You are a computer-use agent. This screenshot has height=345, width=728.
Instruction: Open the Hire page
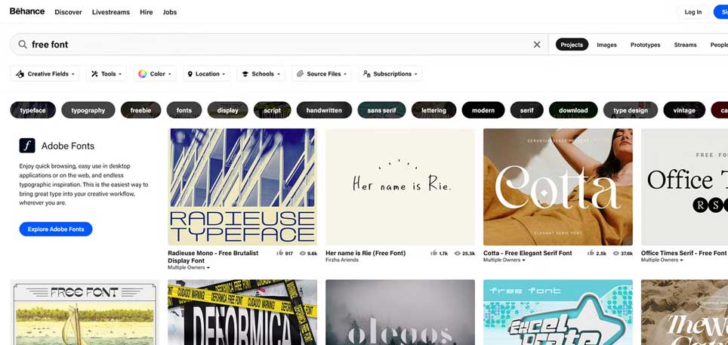(147, 12)
